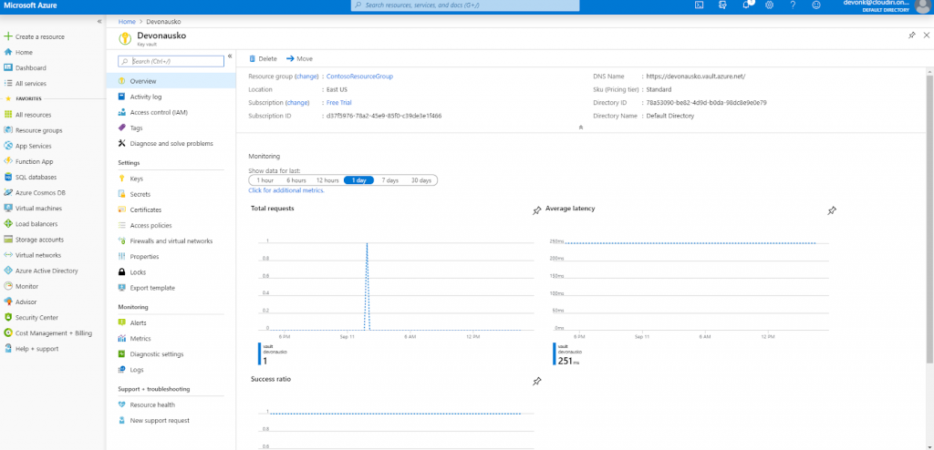Open portal settings gear icon
The width and height of the screenshot is (934, 450).
point(770,5)
